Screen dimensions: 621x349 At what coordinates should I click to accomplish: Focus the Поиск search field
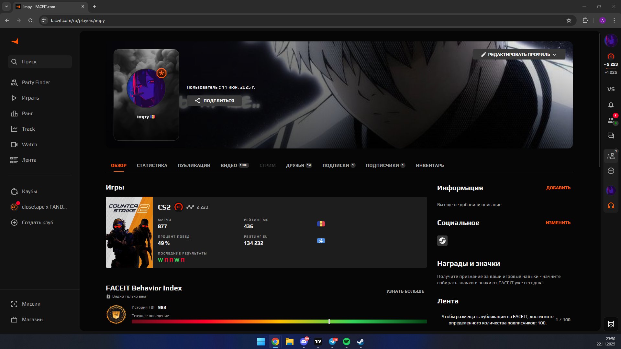pos(40,62)
